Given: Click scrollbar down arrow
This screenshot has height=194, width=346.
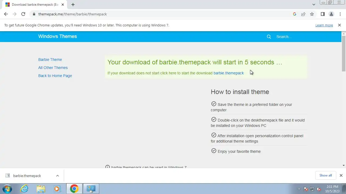Looking at the screenshot, I should pos(344,165).
